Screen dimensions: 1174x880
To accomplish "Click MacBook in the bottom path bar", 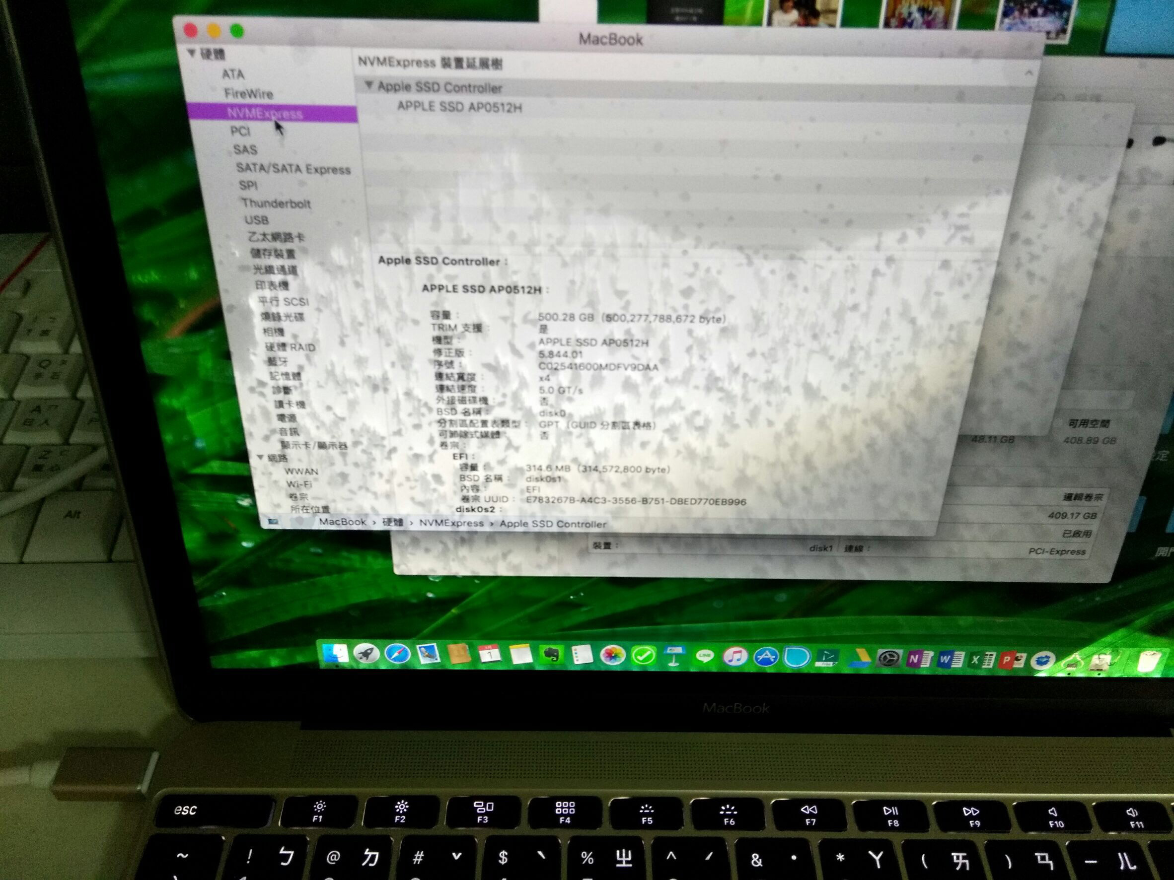I will pos(342,522).
